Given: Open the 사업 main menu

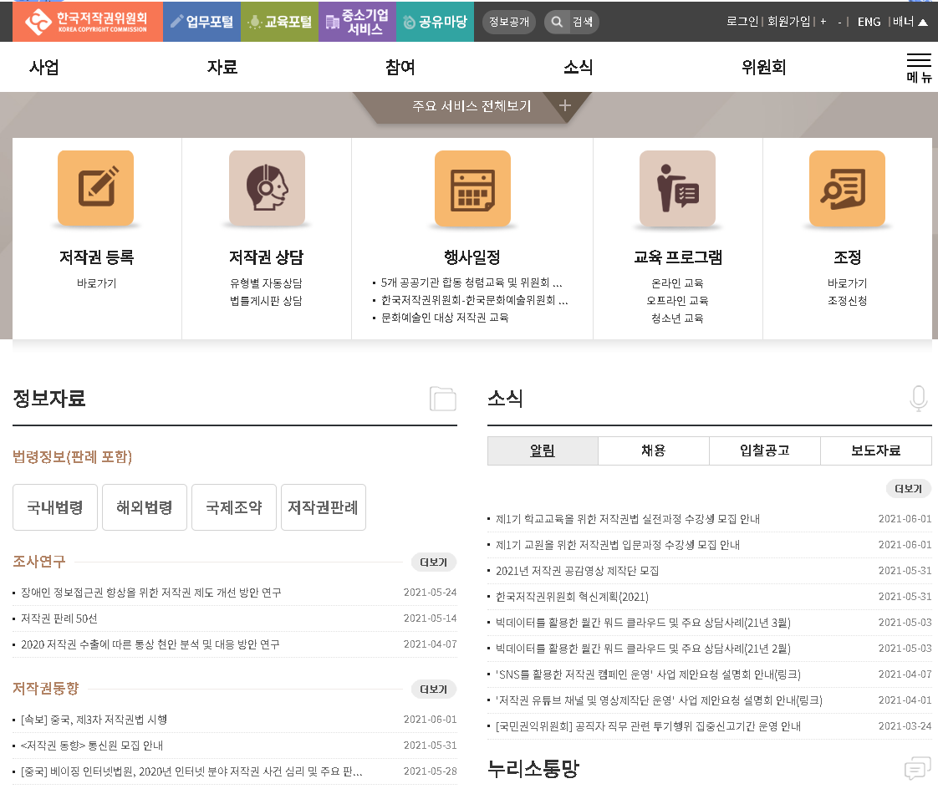Looking at the screenshot, I should [43, 67].
